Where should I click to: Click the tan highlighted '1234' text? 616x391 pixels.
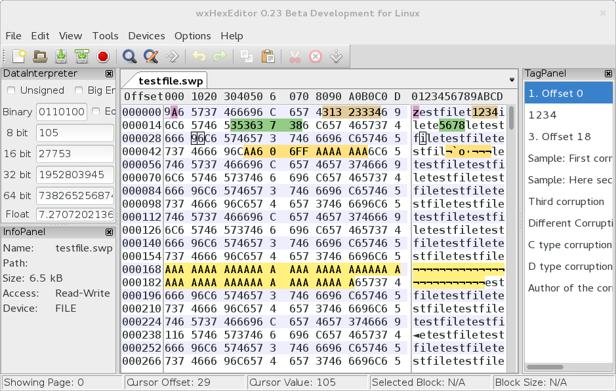(x=485, y=112)
